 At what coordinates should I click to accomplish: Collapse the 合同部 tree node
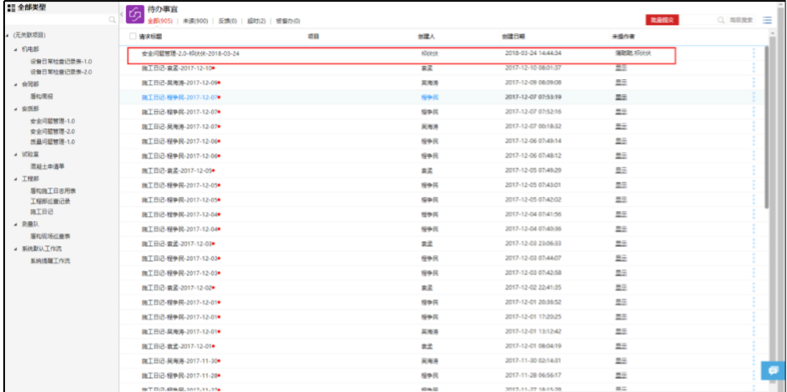tap(16, 84)
